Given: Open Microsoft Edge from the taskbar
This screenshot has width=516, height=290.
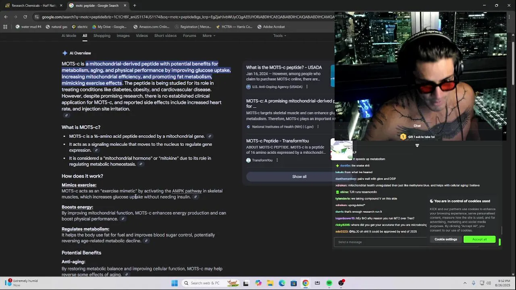Looking at the screenshot, I should pyautogui.click(x=282, y=283).
